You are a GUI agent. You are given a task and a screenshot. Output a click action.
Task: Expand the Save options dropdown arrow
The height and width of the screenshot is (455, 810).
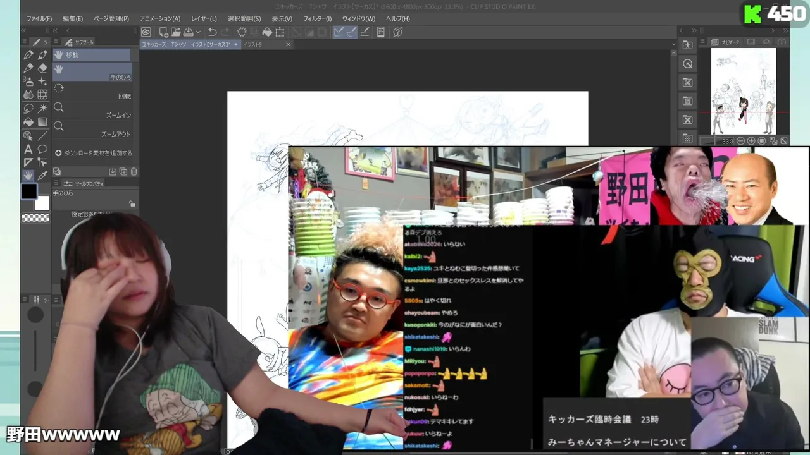click(198, 32)
